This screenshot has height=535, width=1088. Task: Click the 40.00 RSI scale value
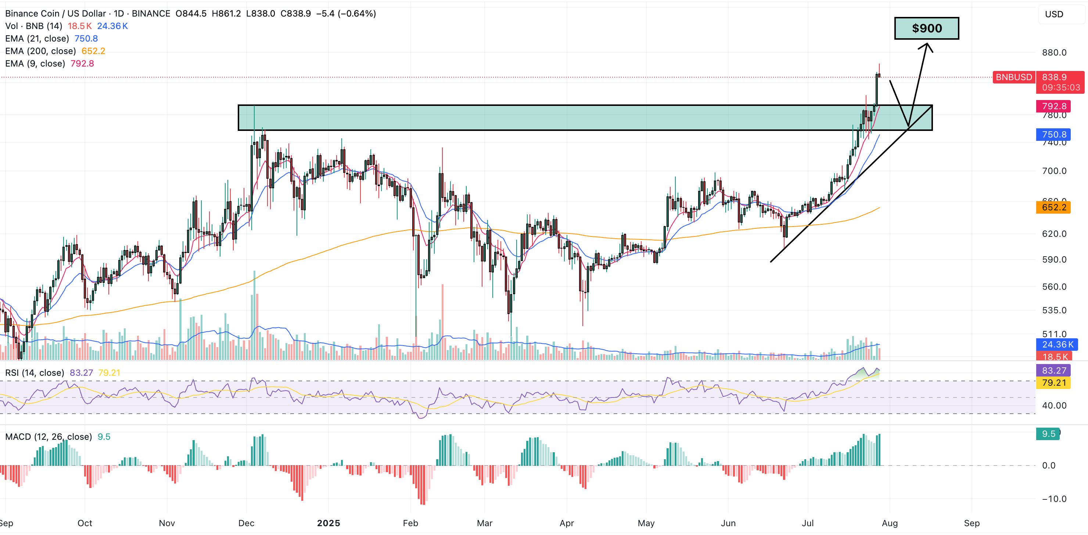click(1054, 406)
